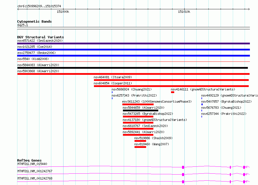
Task: Click the red bar under nsv6618767
Action: (x=138, y=129)
